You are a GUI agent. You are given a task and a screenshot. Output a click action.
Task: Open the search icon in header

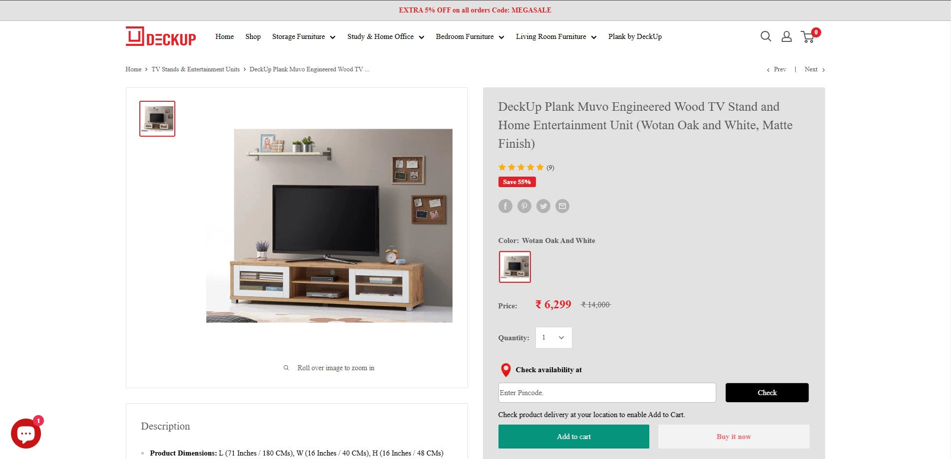point(766,36)
